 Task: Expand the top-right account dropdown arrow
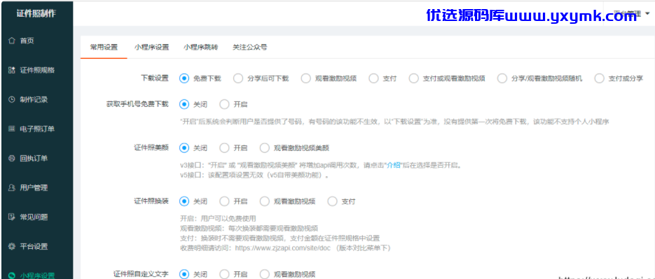click(x=648, y=14)
